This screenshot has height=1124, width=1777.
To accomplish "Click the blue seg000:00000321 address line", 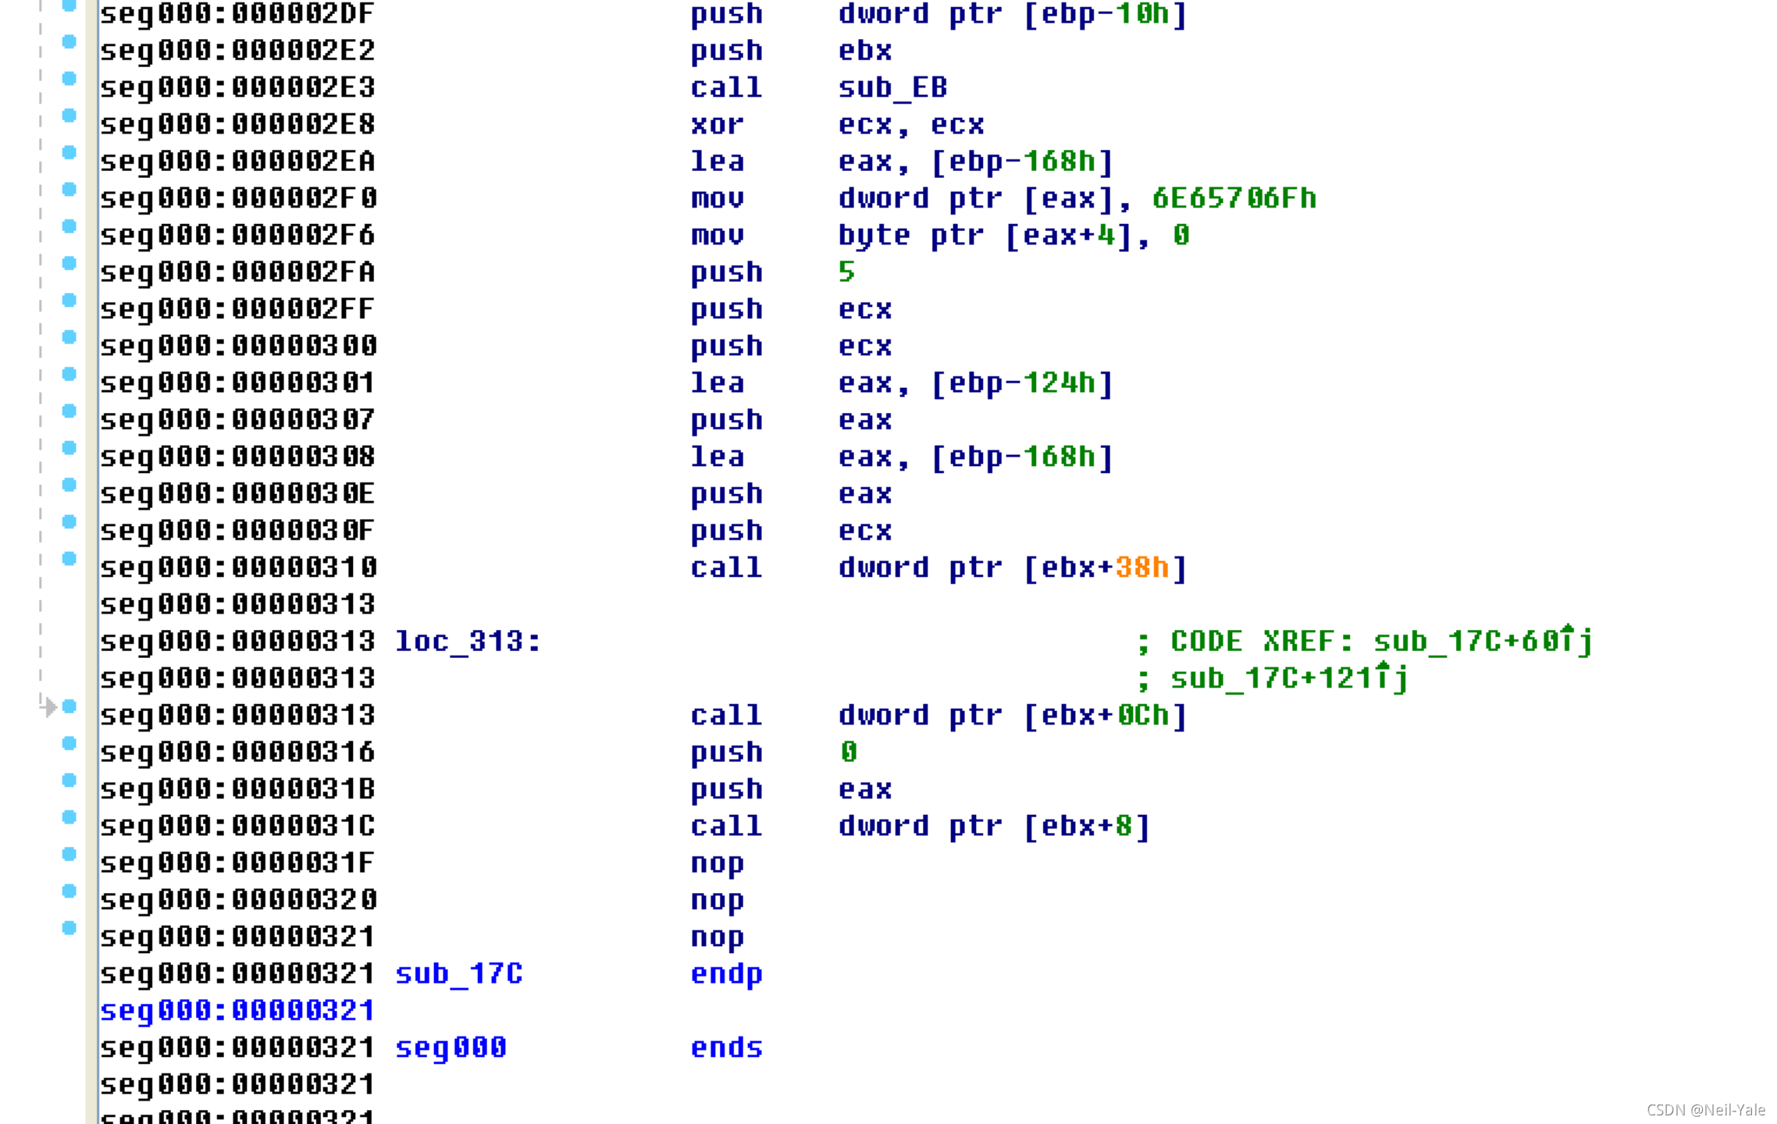I will point(237,1011).
